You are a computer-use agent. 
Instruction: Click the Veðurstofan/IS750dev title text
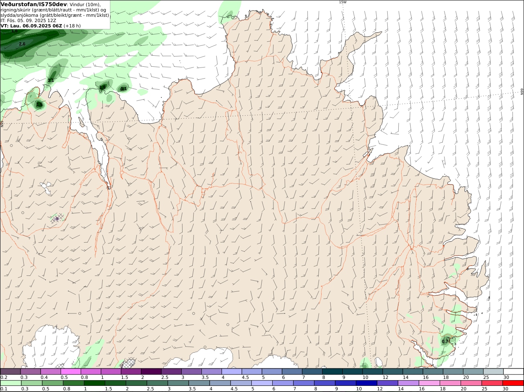click(x=34, y=4)
